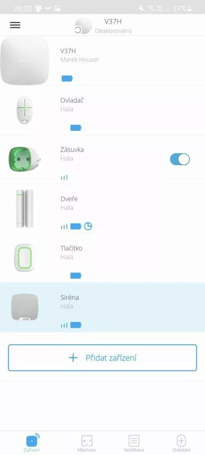Switch to the Zařízení tab
This screenshot has height=455, width=205.
pos(32,443)
